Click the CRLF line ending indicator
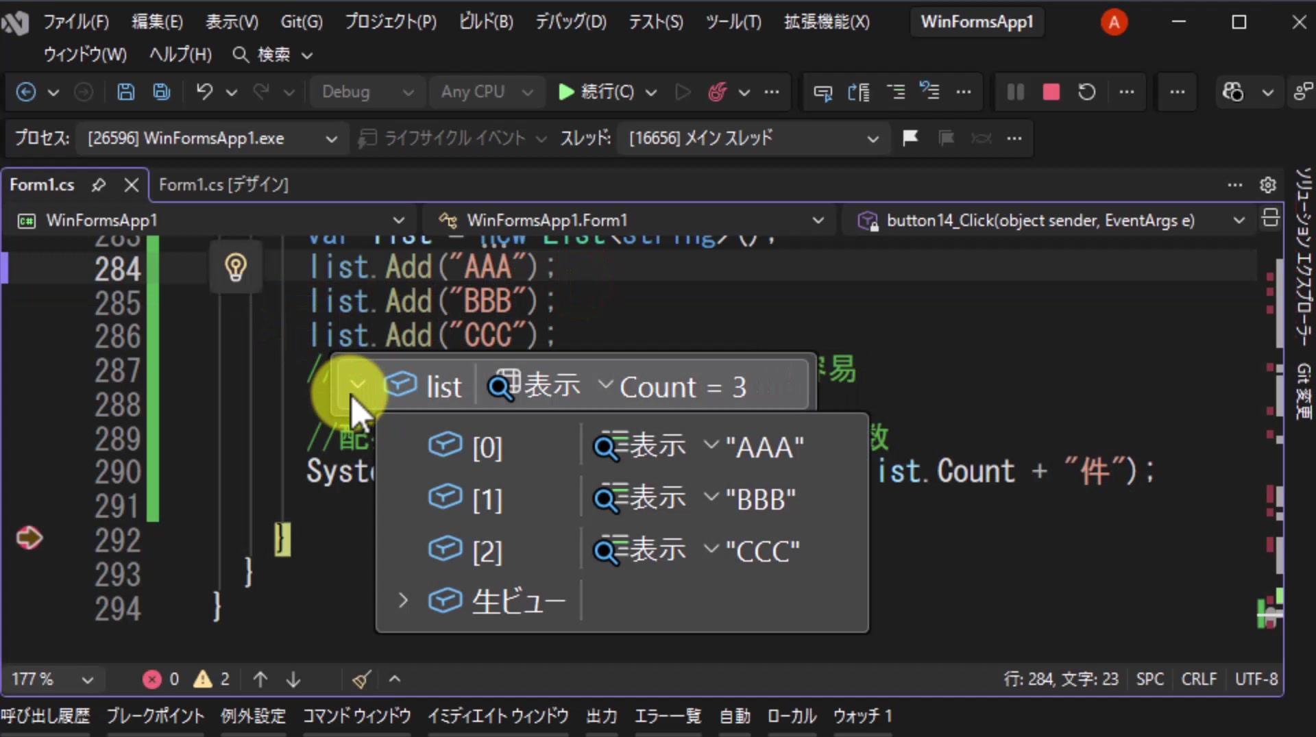 point(1199,679)
